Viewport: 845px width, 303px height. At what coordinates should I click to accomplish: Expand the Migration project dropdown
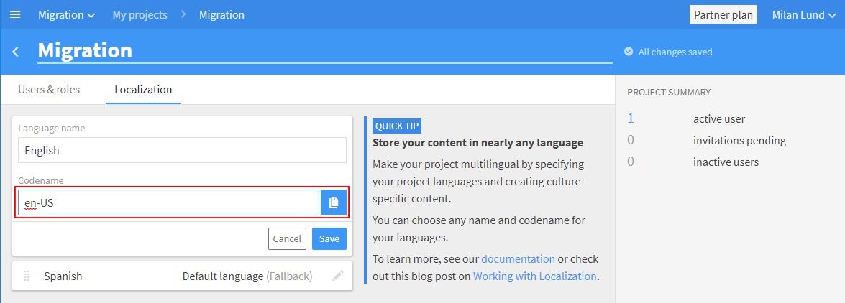[66, 15]
